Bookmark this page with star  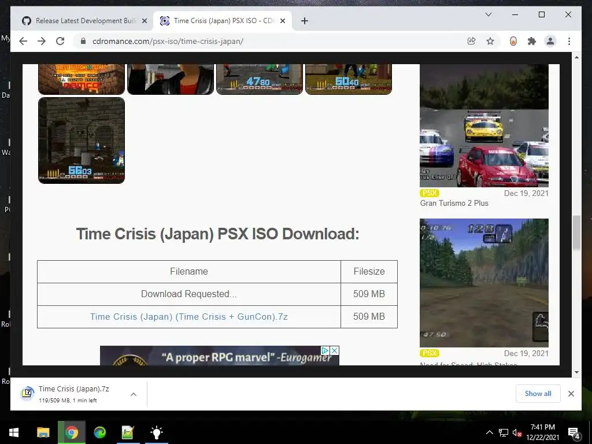(x=490, y=41)
